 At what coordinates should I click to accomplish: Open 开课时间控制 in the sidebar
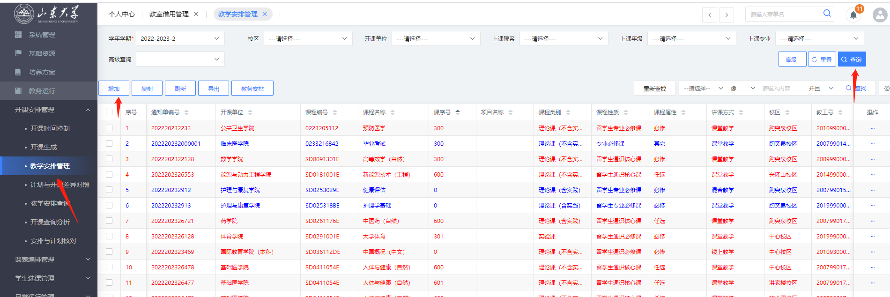(50, 128)
